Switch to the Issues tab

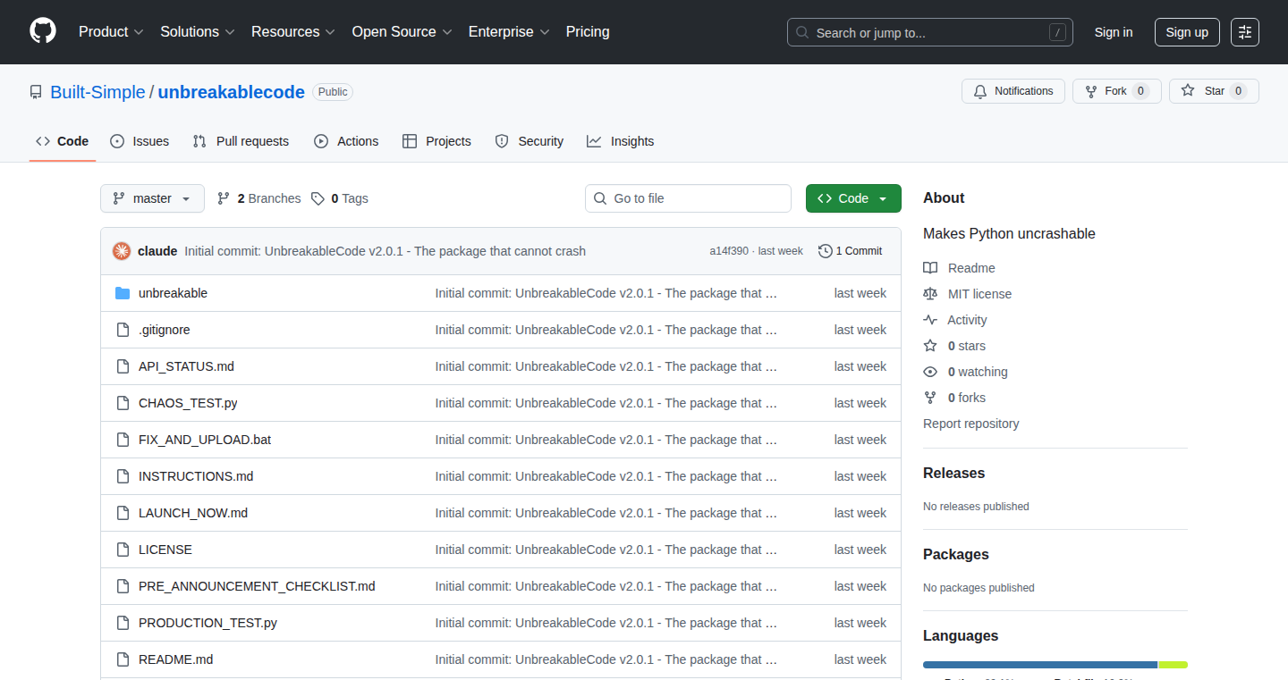tap(140, 141)
